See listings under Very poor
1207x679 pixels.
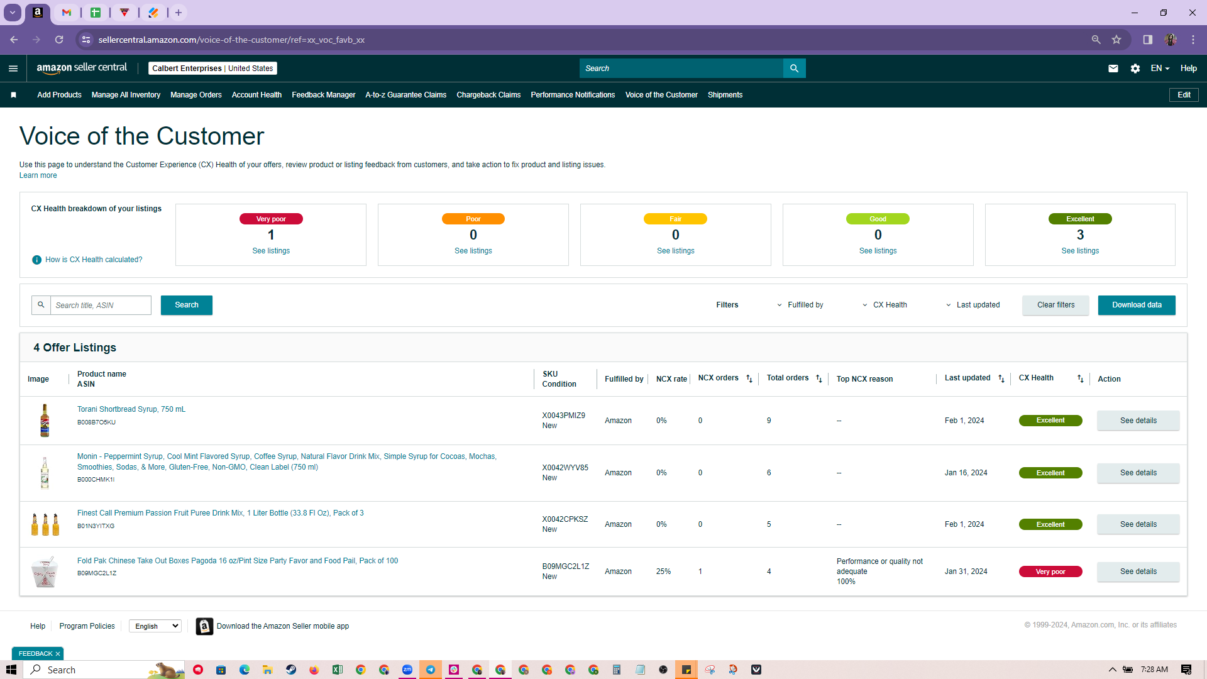point(271,251)
